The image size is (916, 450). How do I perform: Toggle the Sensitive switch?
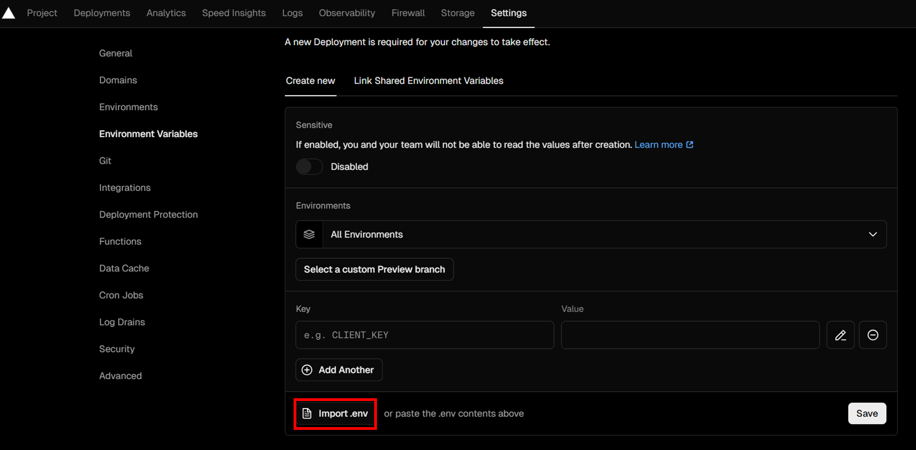coord(309,167)
